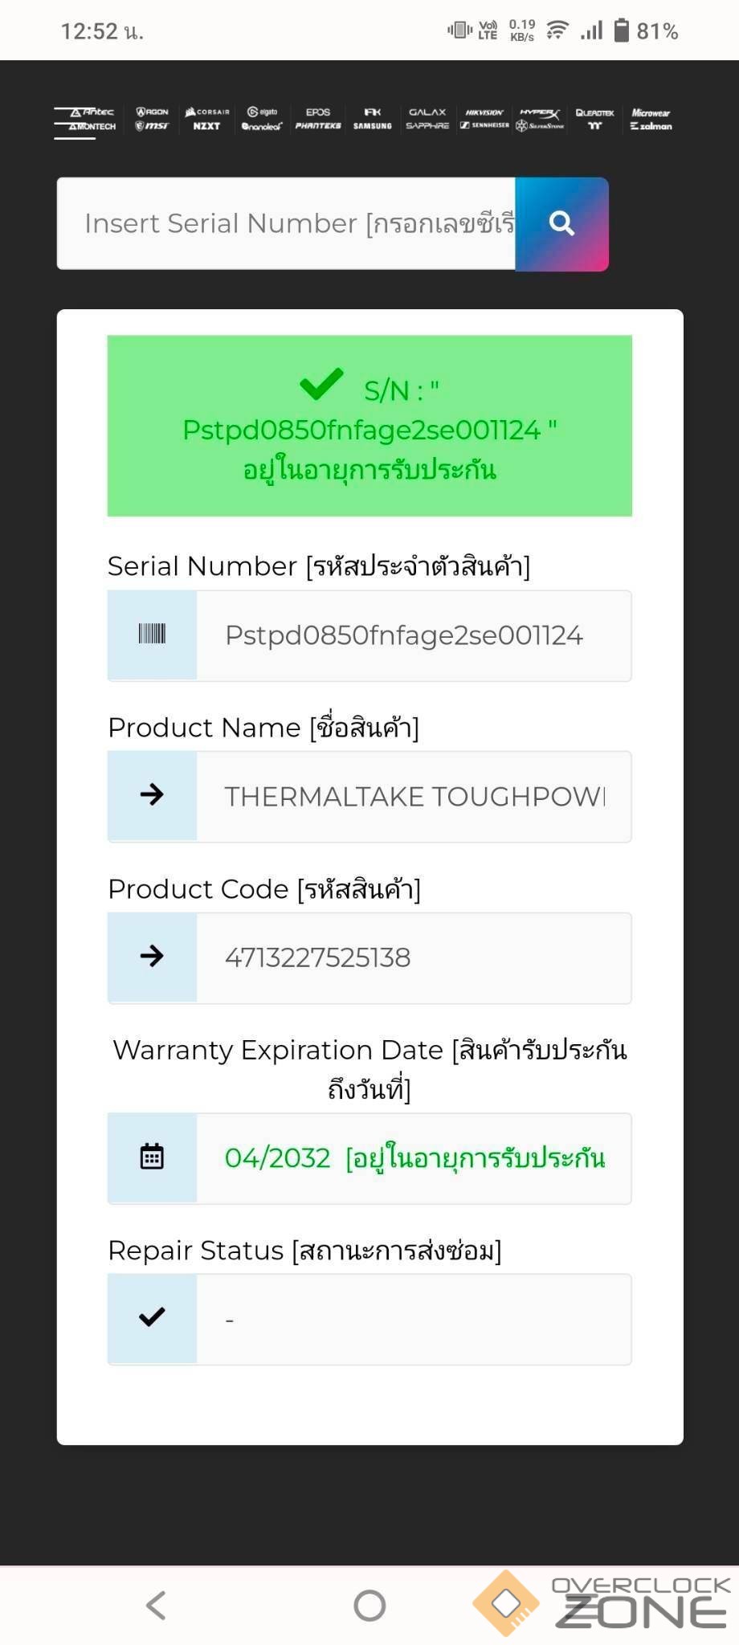Tap the 04/2032 warranty expiration field
Screen dimensions: 739x1645
point(413,1157)
